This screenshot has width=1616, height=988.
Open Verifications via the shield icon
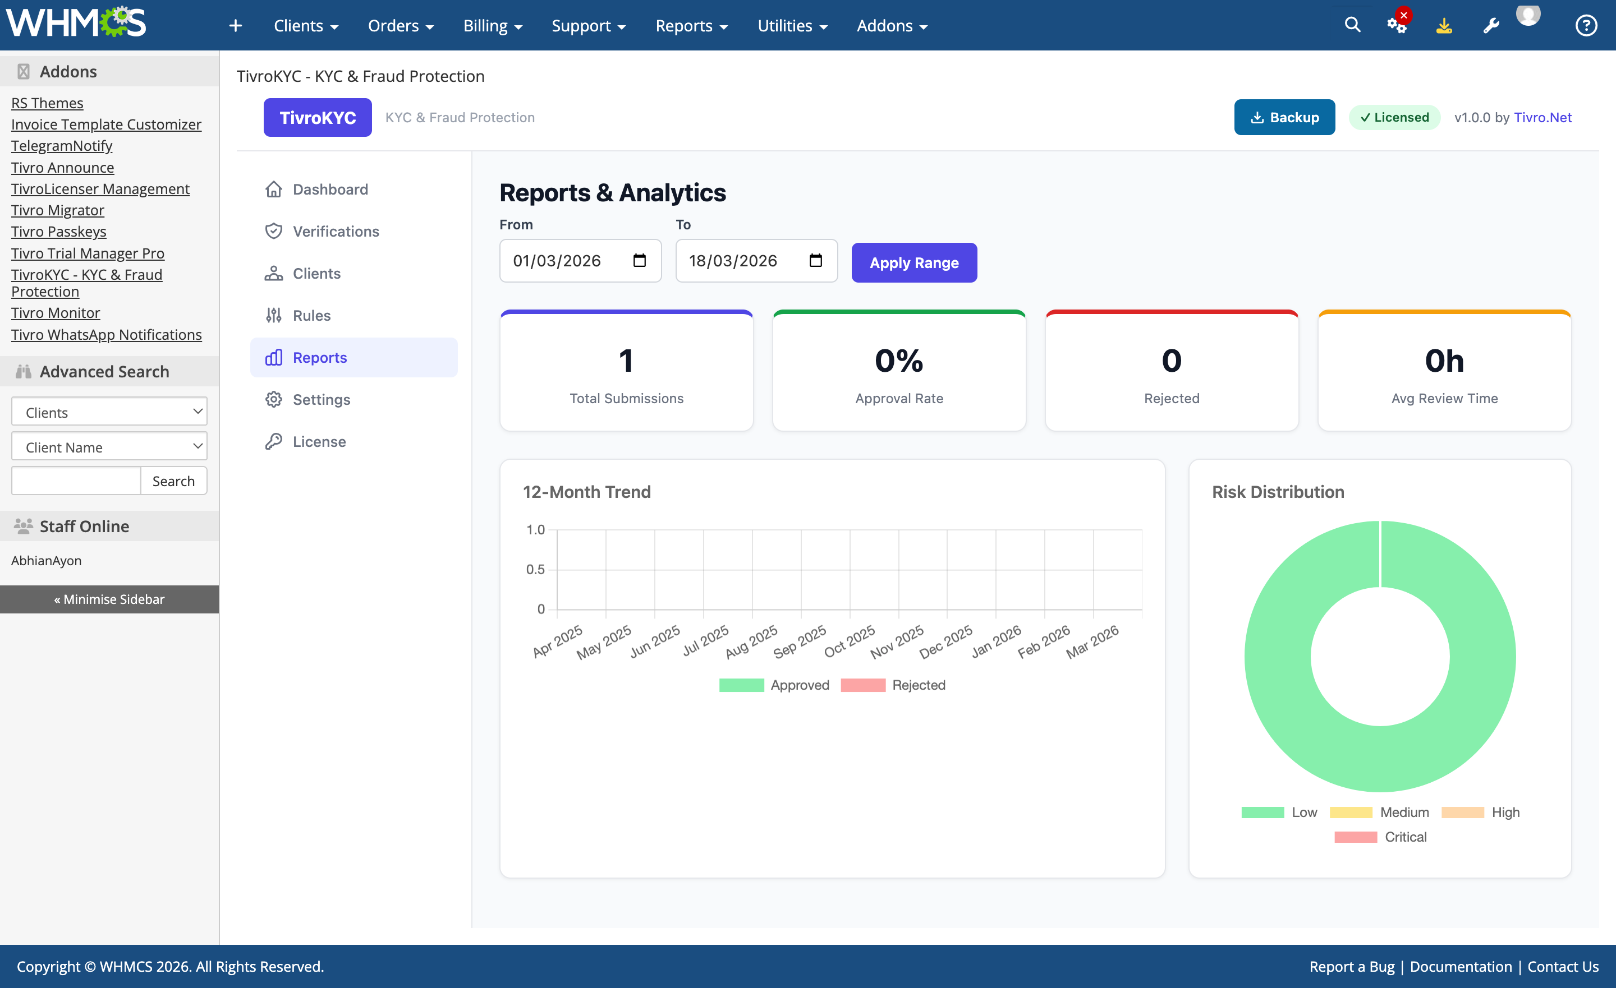[x=273, y=231]
